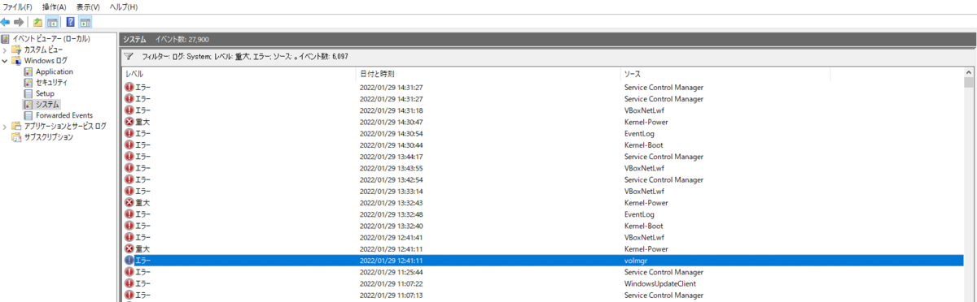
Task: Click the セキュリティ log icon
Action: pyautogui.click(x=28, y=83)
